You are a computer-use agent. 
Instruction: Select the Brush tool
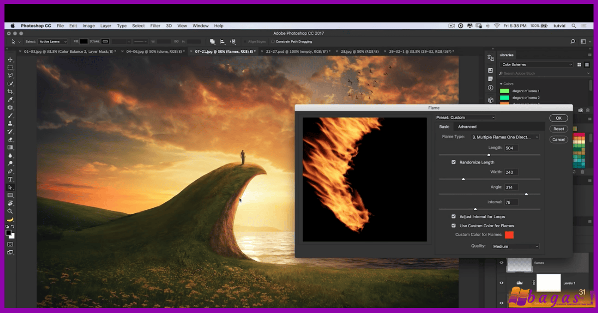pos(10,115)
